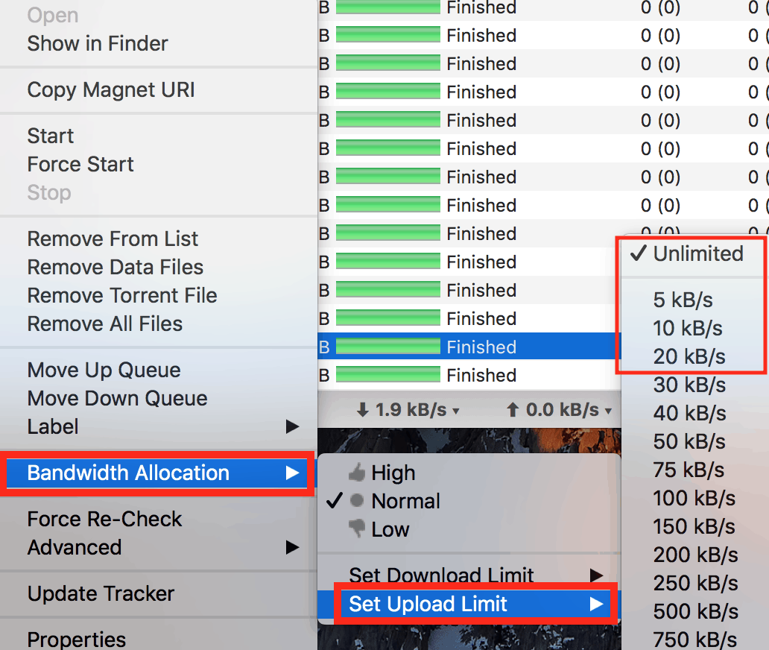Click the download speed down-arrow icon
Viewport: 769px width, 650px height.
click(362, 409)
